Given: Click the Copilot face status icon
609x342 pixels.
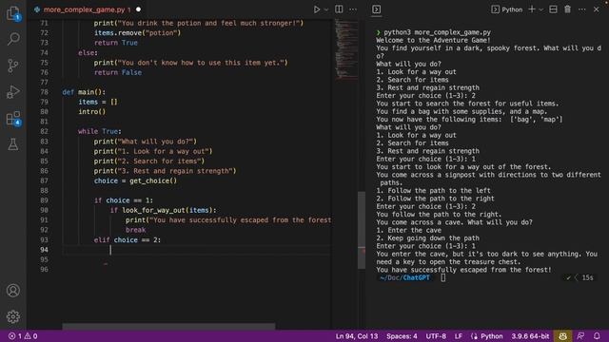Looking at the screenshot, I should [x=562, y=336].
